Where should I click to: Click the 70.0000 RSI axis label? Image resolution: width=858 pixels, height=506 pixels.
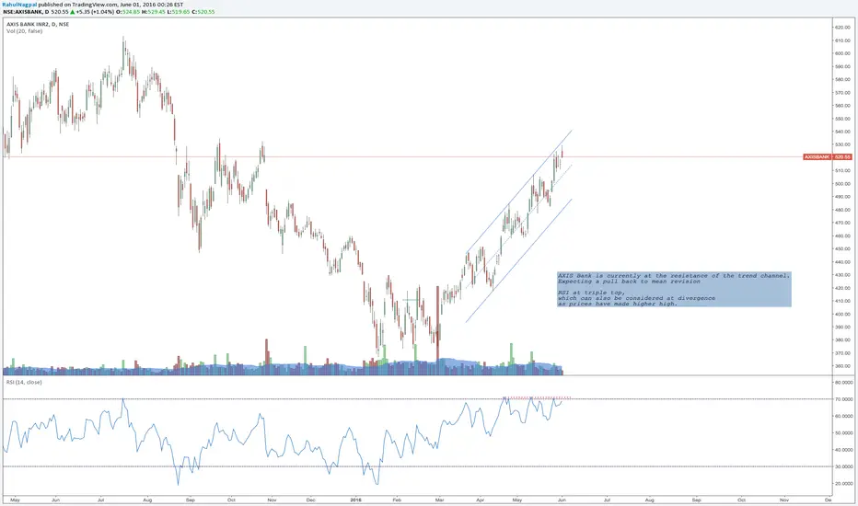(x=843, y=399)
